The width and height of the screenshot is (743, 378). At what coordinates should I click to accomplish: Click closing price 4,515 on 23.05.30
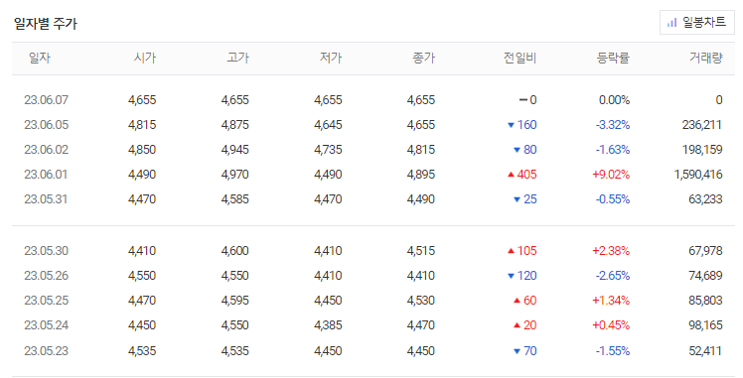(x=421, y=251)
